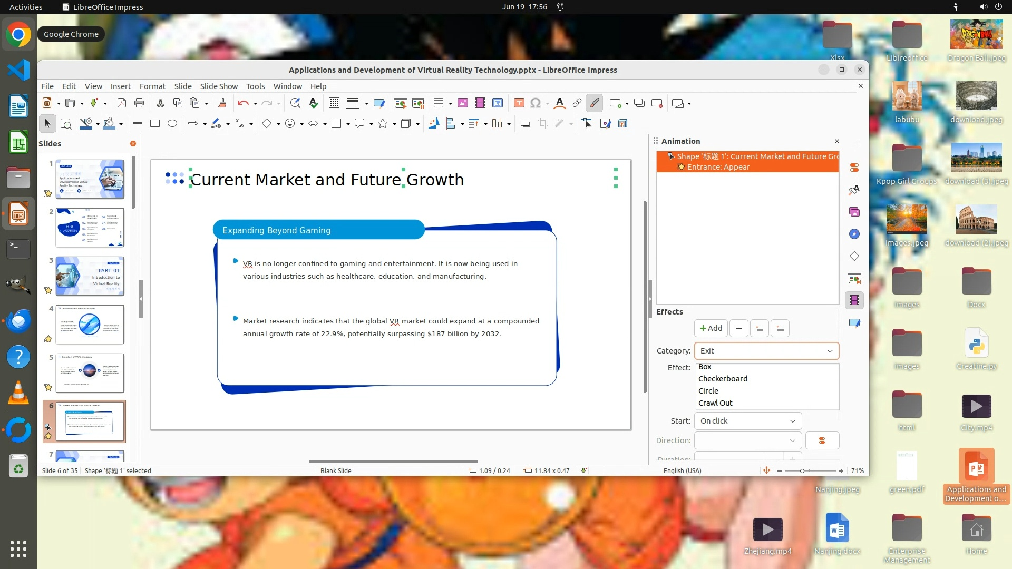Open the Slide Show menu
1012x569 pixels.
click(219, 86)
